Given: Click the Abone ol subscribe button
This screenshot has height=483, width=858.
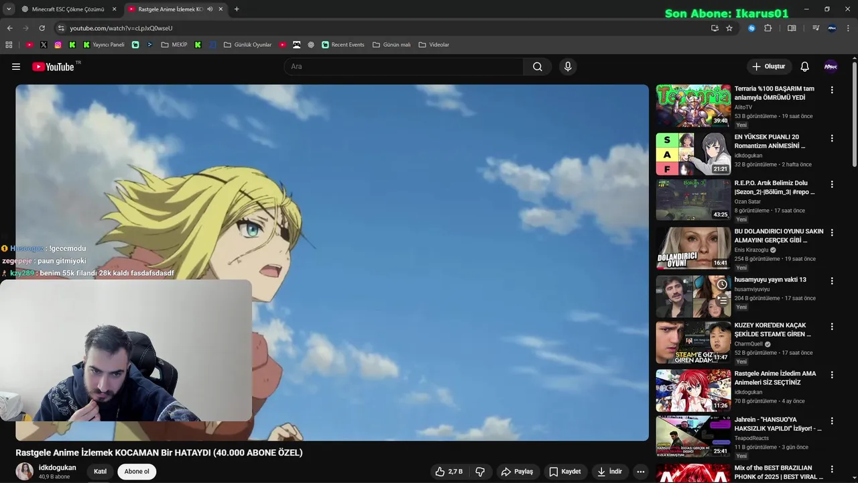Looking at the screenshot, I should coord(137,472).
